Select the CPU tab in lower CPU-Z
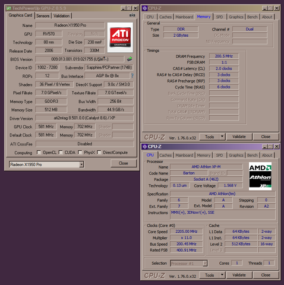The width and height of the screenshot is (284, 285). click(150, 155)
